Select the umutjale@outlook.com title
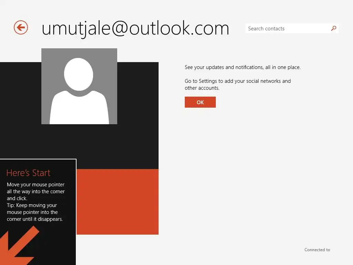The width and height of the screenshot is (353, 265). tap(135, 28)
